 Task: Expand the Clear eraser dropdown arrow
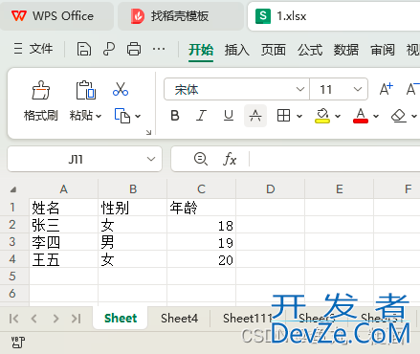coord(414,116)
